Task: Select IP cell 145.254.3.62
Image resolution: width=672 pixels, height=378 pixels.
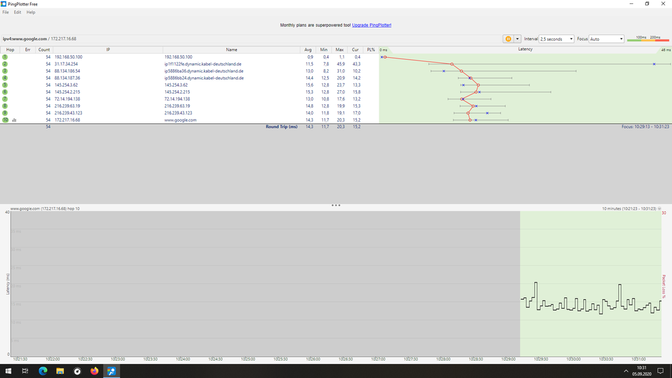Action: point(66,85)
